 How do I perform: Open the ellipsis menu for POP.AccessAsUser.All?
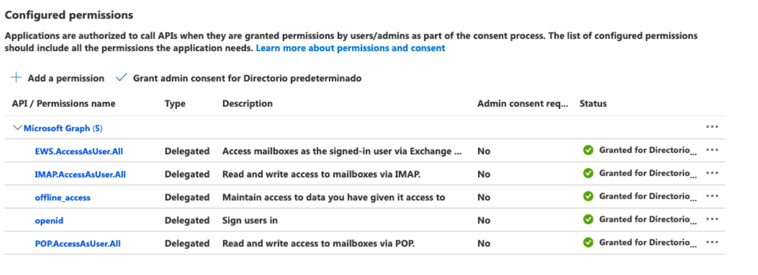[712, 242]
